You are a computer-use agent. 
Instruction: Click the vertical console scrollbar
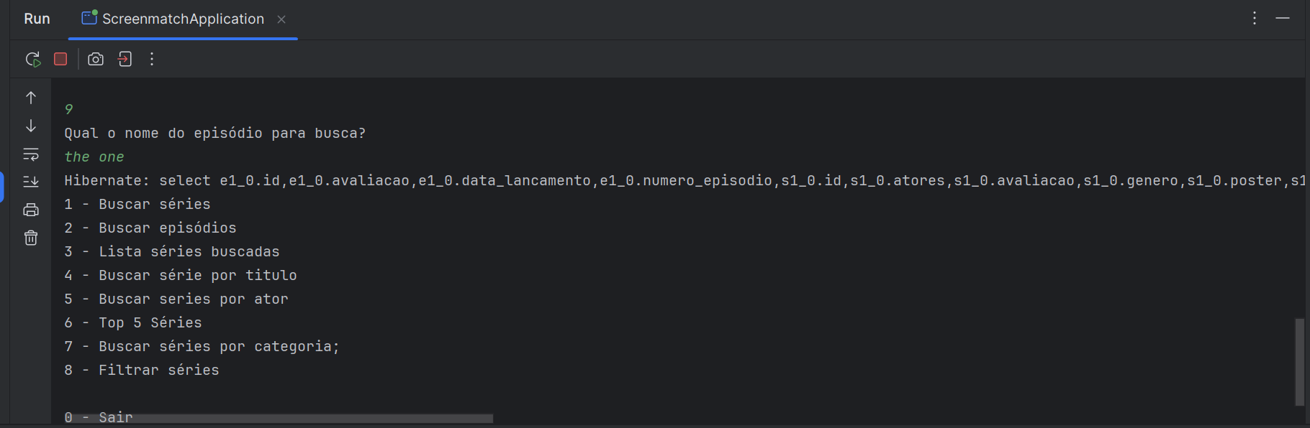point(1299,362)
